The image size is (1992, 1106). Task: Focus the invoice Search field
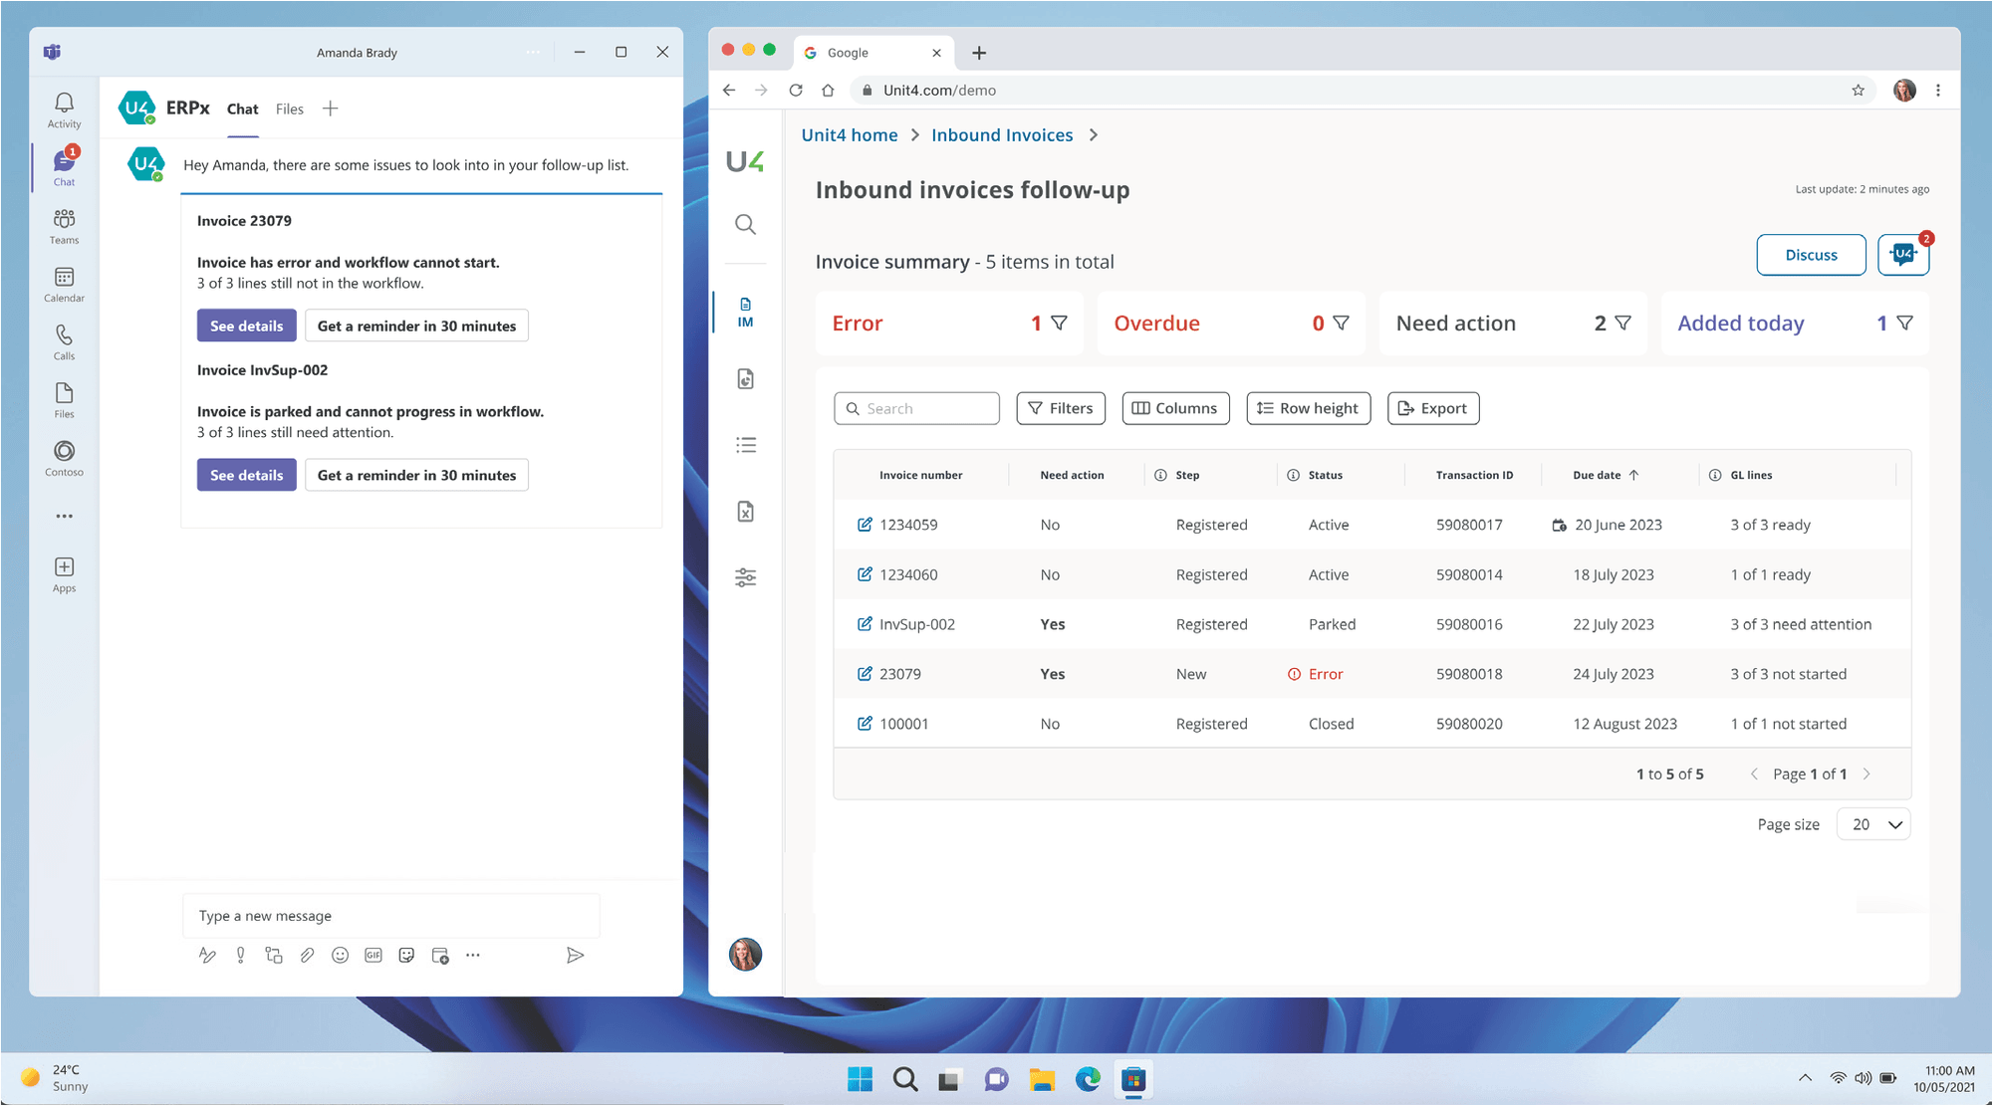pos(916,408)
